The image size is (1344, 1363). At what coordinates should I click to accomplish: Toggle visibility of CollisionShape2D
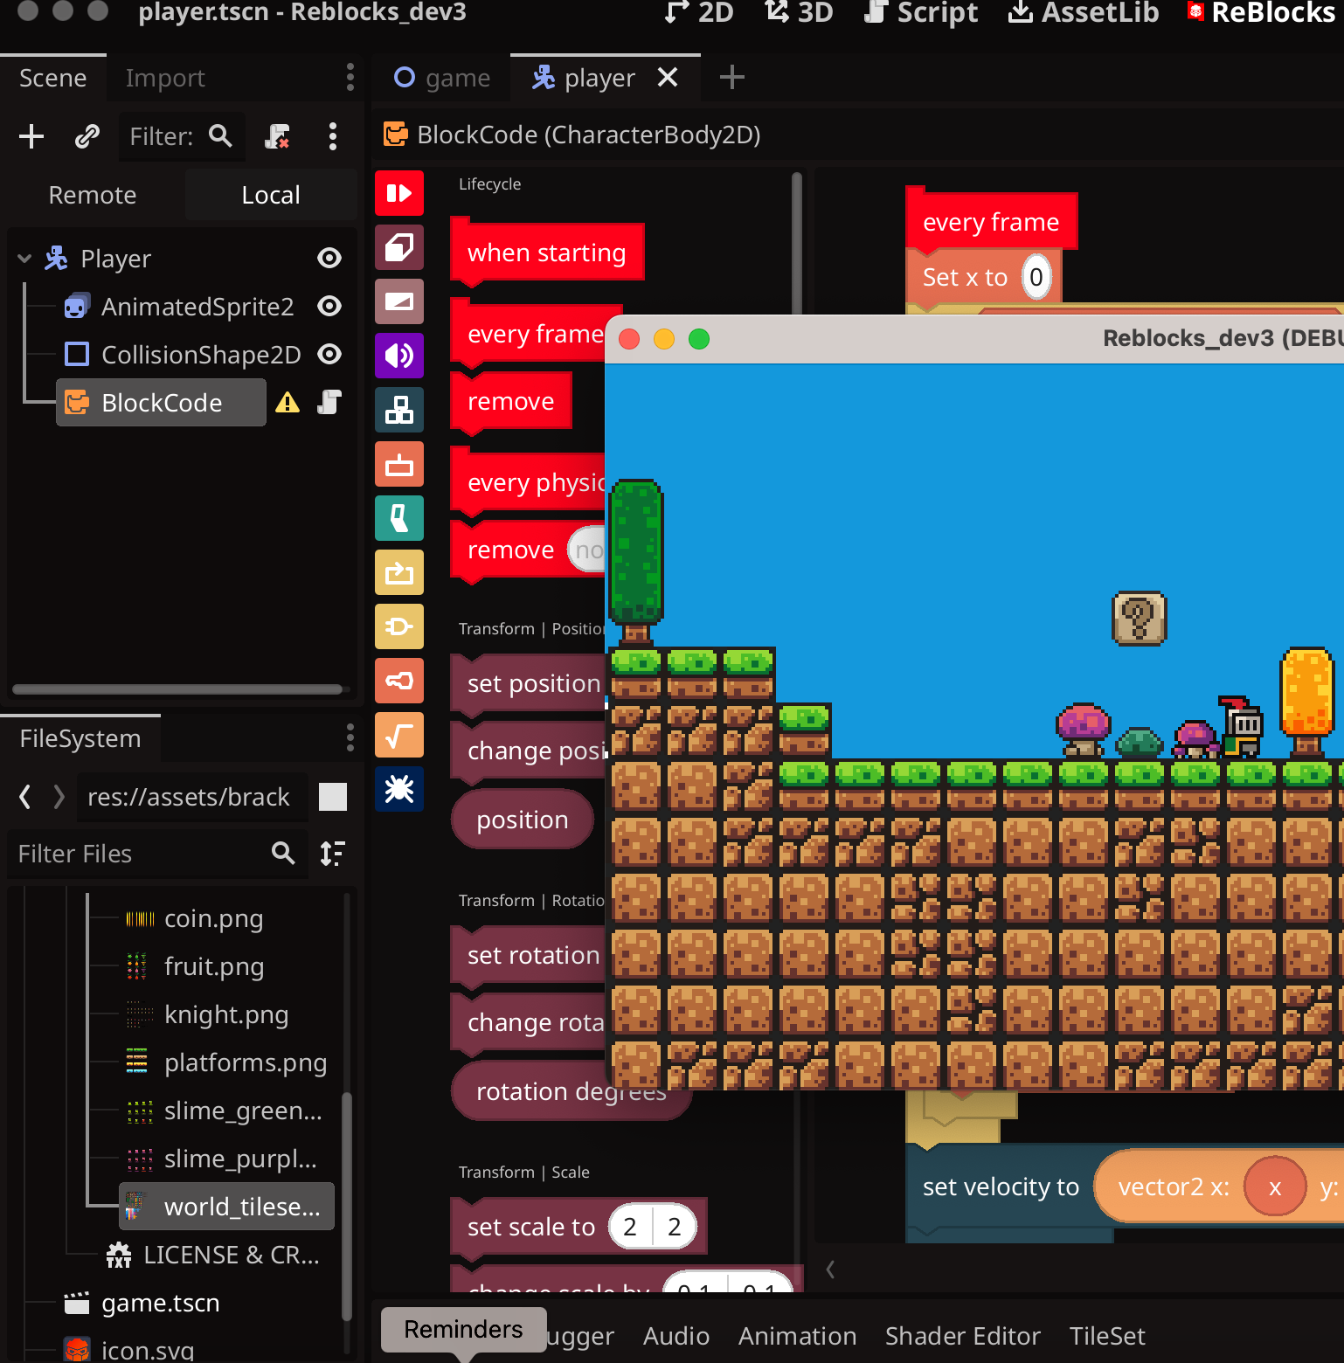[329, 354]
